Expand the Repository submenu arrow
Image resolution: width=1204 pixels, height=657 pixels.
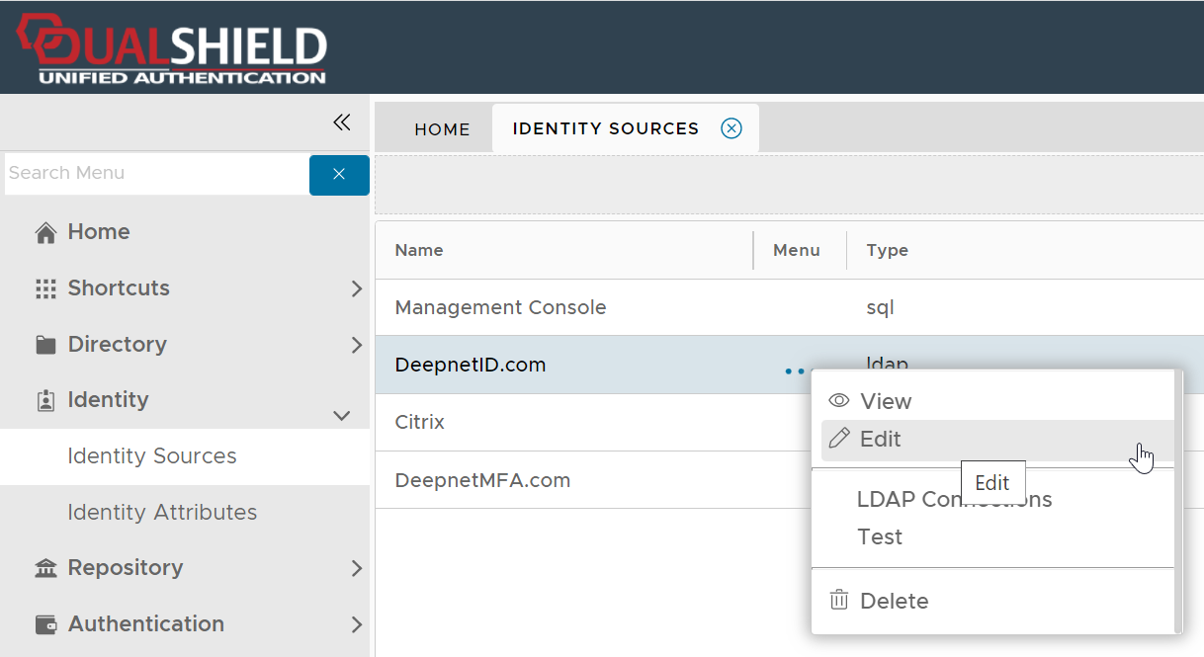coord(357,569)
